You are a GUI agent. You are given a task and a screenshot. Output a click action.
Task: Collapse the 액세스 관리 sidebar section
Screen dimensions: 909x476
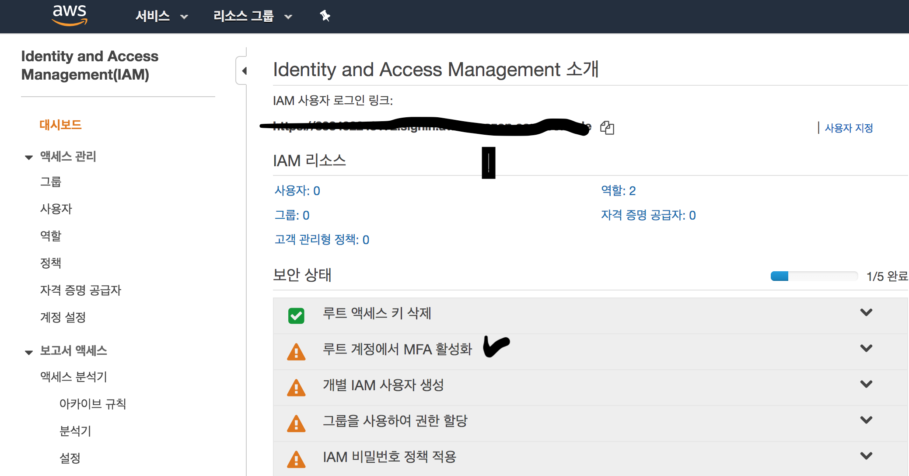29,157
